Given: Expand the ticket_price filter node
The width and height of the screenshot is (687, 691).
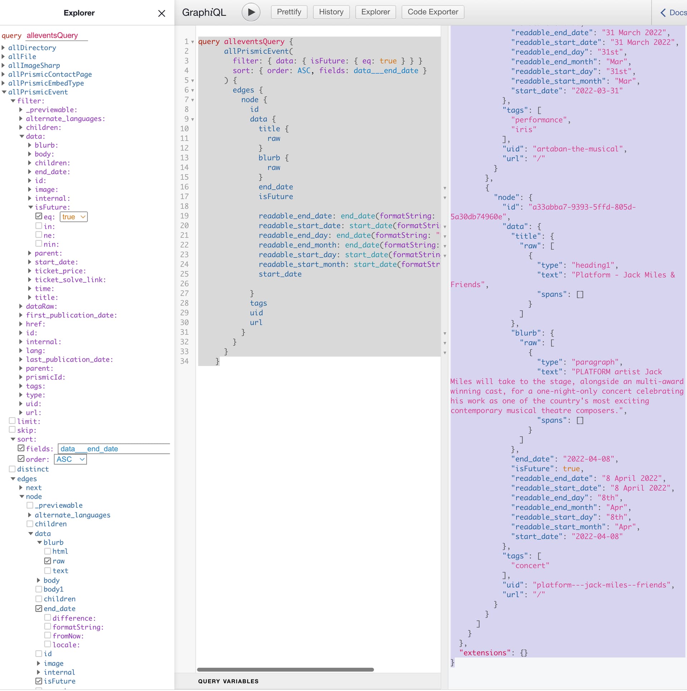Looking at the screenshot, I should (30, 271).
